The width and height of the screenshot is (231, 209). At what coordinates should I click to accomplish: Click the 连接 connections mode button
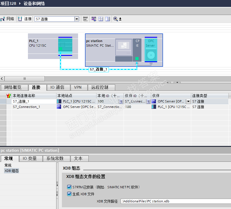pyautogui.click(x=25, y=19)
